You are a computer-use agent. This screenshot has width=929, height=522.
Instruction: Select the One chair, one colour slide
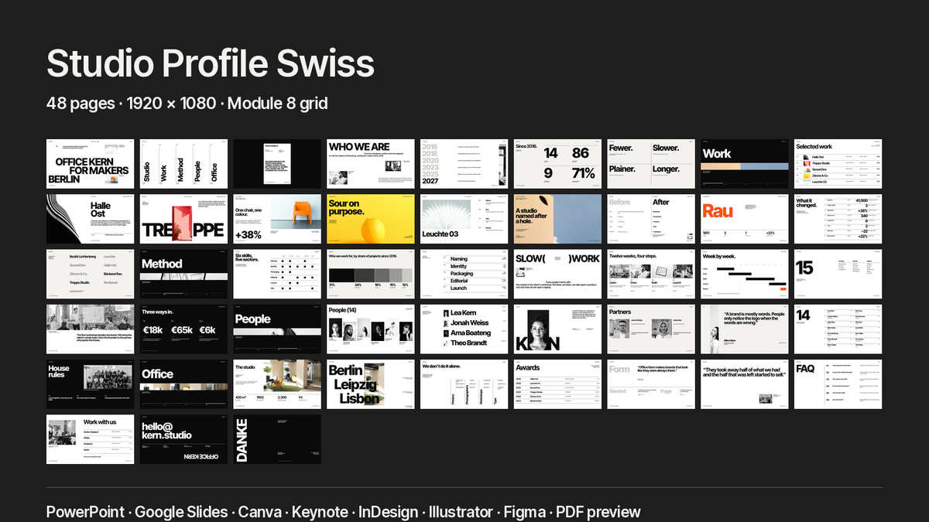(277, 219)
